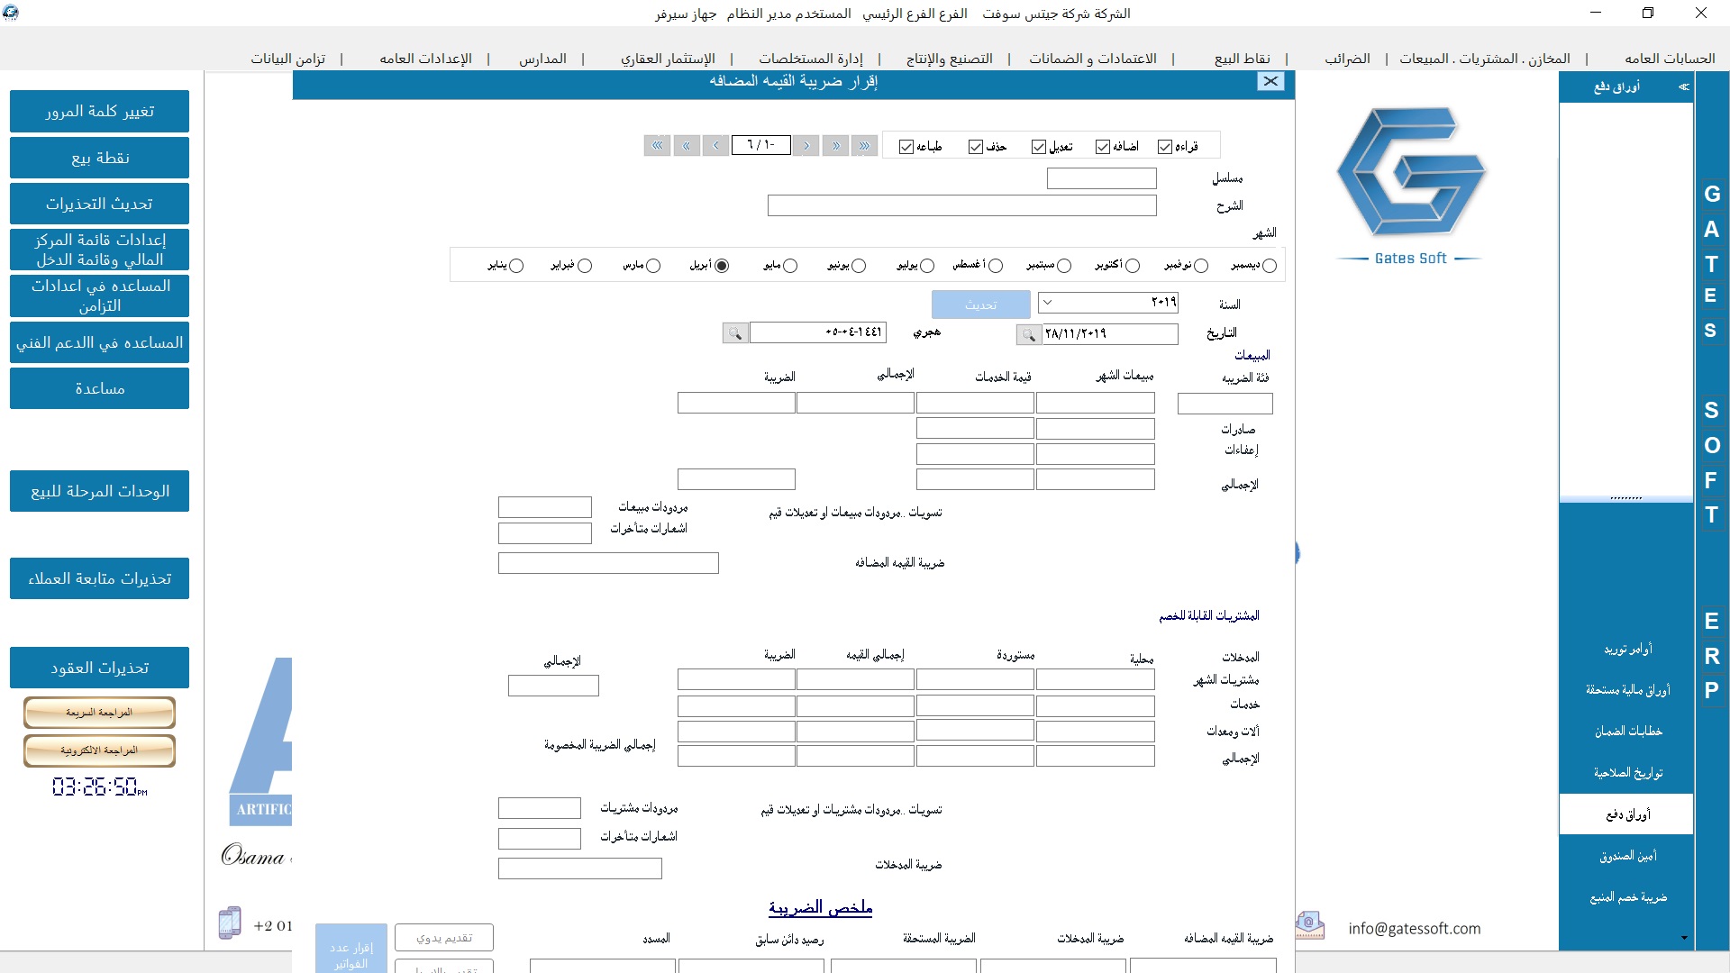Collapse navigation pane with double chevron icon
The image size is (1730, 973).
(1683, 87)
